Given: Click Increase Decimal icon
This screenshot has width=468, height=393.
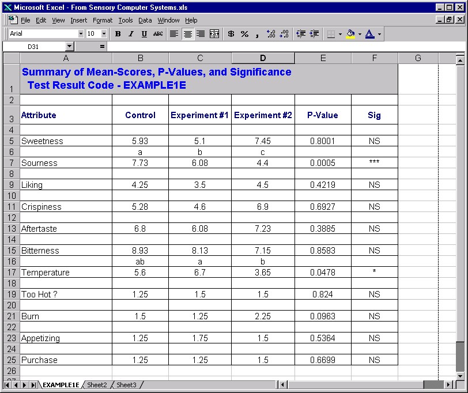Looking at the screenshot, I should [x=271, y=34].
